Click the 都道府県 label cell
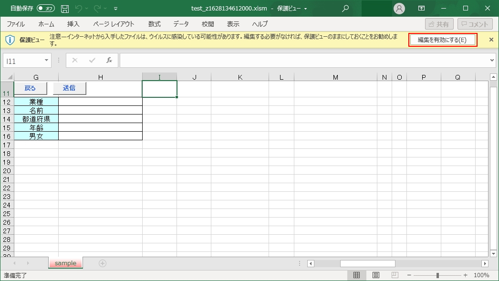This screenshot has width=499, height=281. coord(36,119)
